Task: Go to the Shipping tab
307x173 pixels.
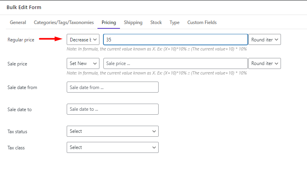Action: click(x=133, y=22)
